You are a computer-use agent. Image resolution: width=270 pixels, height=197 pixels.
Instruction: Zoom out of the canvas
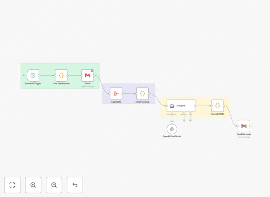coord(54,185)
